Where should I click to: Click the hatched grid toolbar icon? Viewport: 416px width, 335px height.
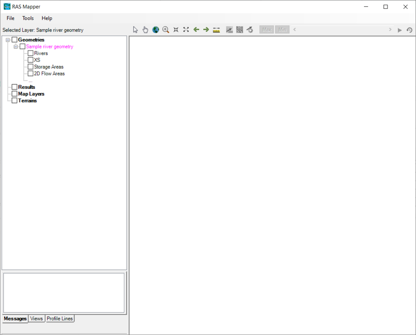(240, 30)
